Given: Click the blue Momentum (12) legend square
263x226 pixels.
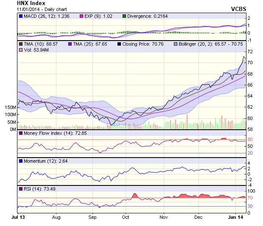Looking at the screenshot, I should [x=21, y=161].
